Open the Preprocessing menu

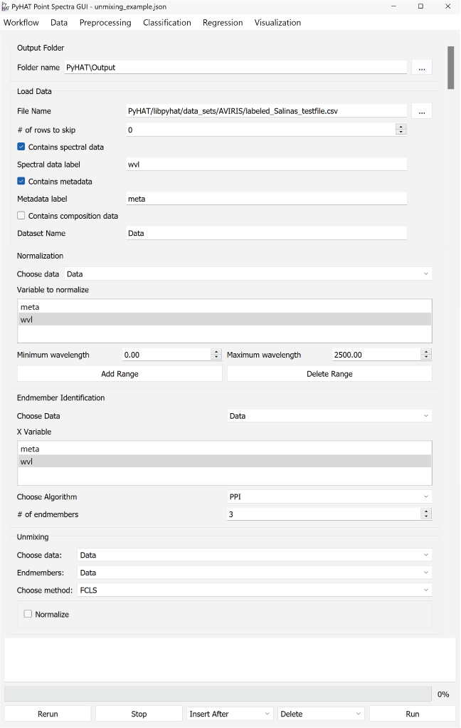pos(105,23)
